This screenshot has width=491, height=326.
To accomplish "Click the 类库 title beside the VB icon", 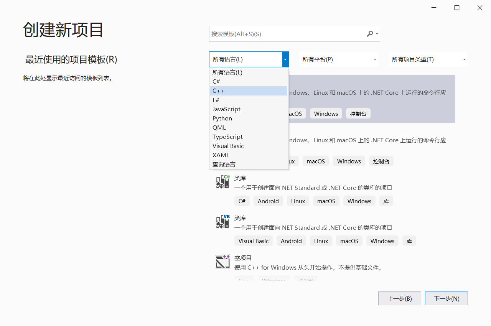I will click(x=240, y=218).
